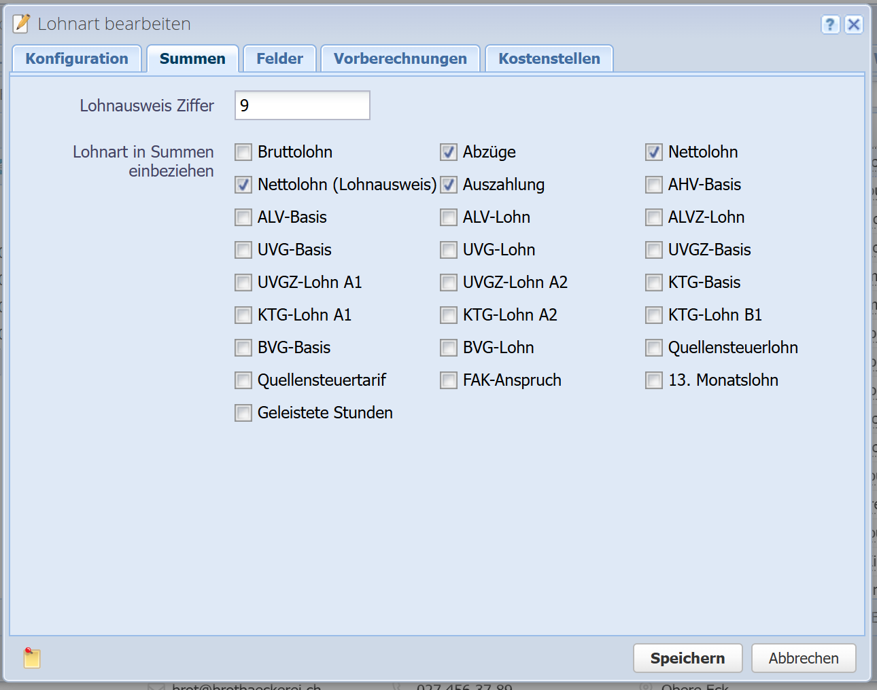Disable the Nettolohn checkbox
877x690 pixels.
click(x=654, y=152)
